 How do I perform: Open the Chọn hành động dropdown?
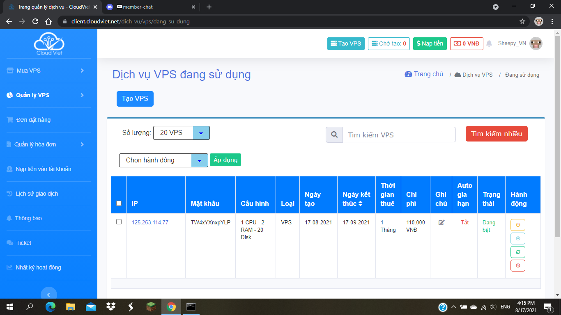click(163, 160)
